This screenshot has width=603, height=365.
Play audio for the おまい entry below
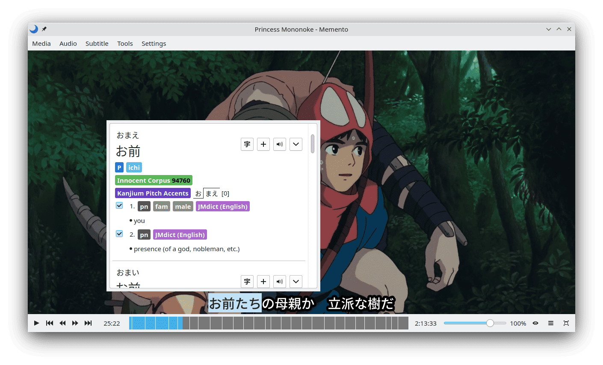tap(280, 282)
